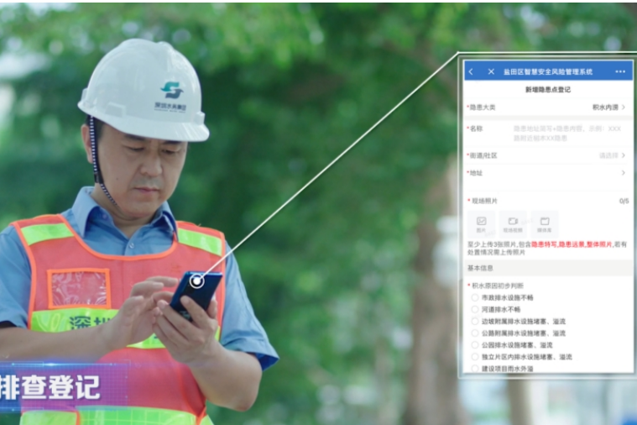Select 独立片区内排水设施堵塞、溢流 radio button
Image resolution: width=637 pixels, height=425 pixels.
[x=475, y=356]
